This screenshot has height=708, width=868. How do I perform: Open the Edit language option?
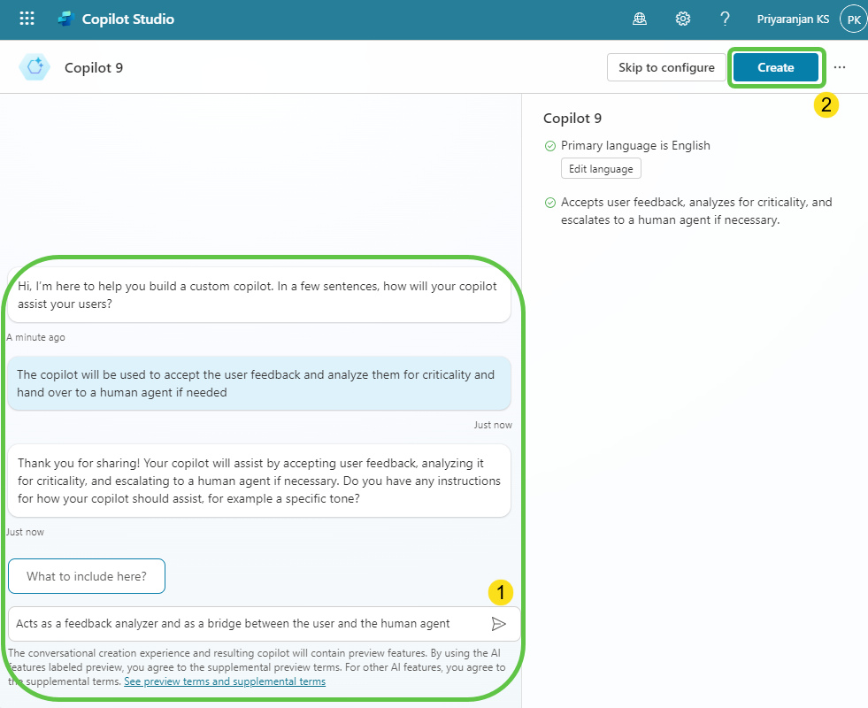pos(601,169)
